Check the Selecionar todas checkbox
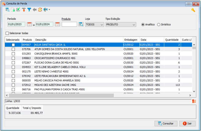This screenshot has width=201, height=131. pyautogui.click(x=7, y=33)
